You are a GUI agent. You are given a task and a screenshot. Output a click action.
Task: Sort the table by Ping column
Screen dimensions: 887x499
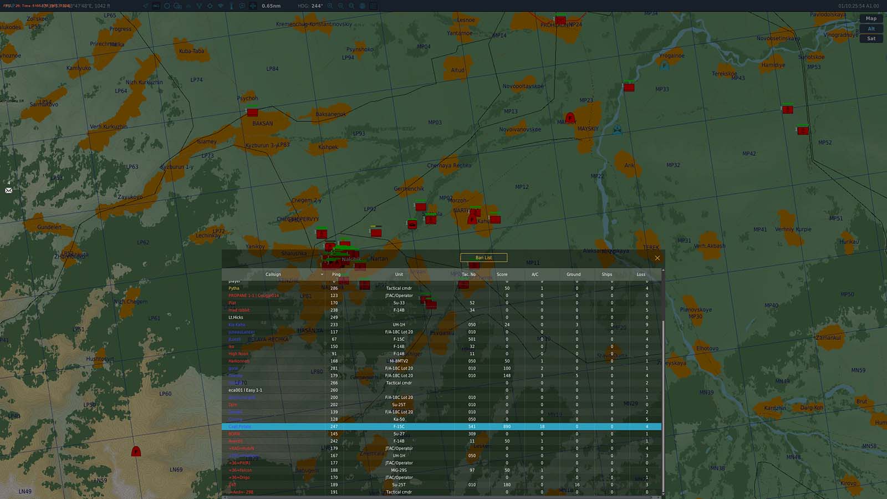pos(336,274)
